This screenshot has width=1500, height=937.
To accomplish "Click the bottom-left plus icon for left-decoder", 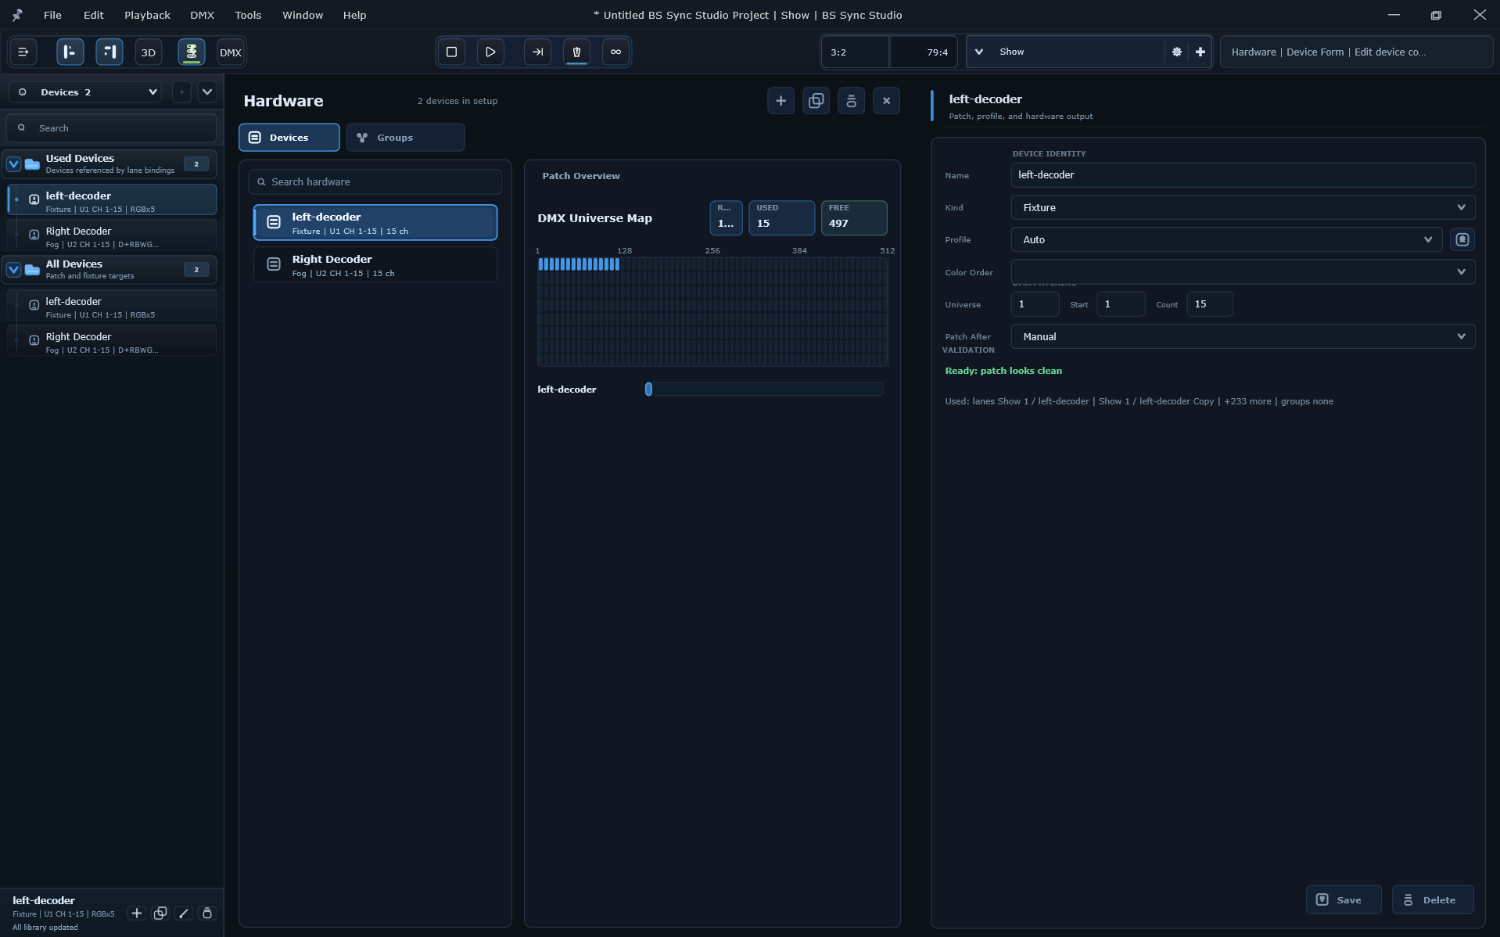I will [137, 914].
